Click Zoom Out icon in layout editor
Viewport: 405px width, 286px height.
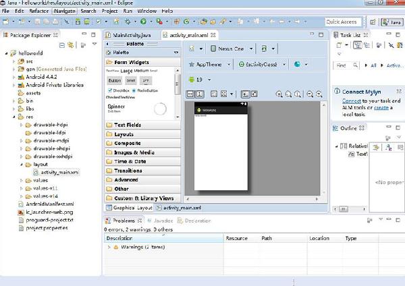click(310, 94)
